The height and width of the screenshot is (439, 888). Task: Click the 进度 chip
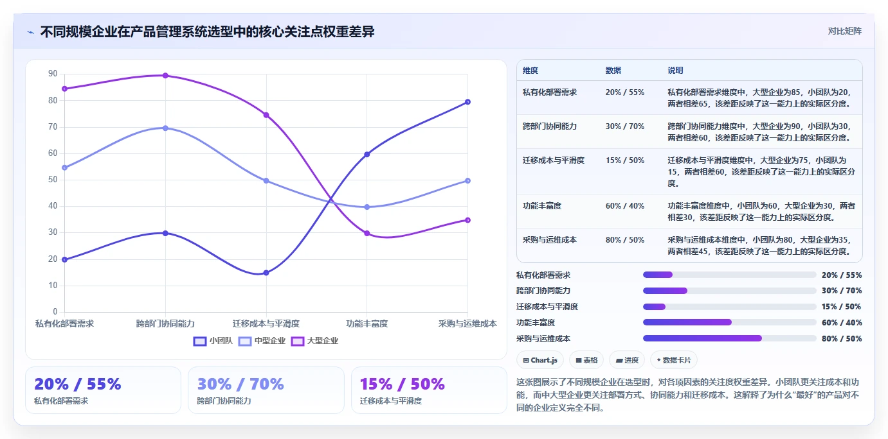pyautogui.click(x=628, y=360)
